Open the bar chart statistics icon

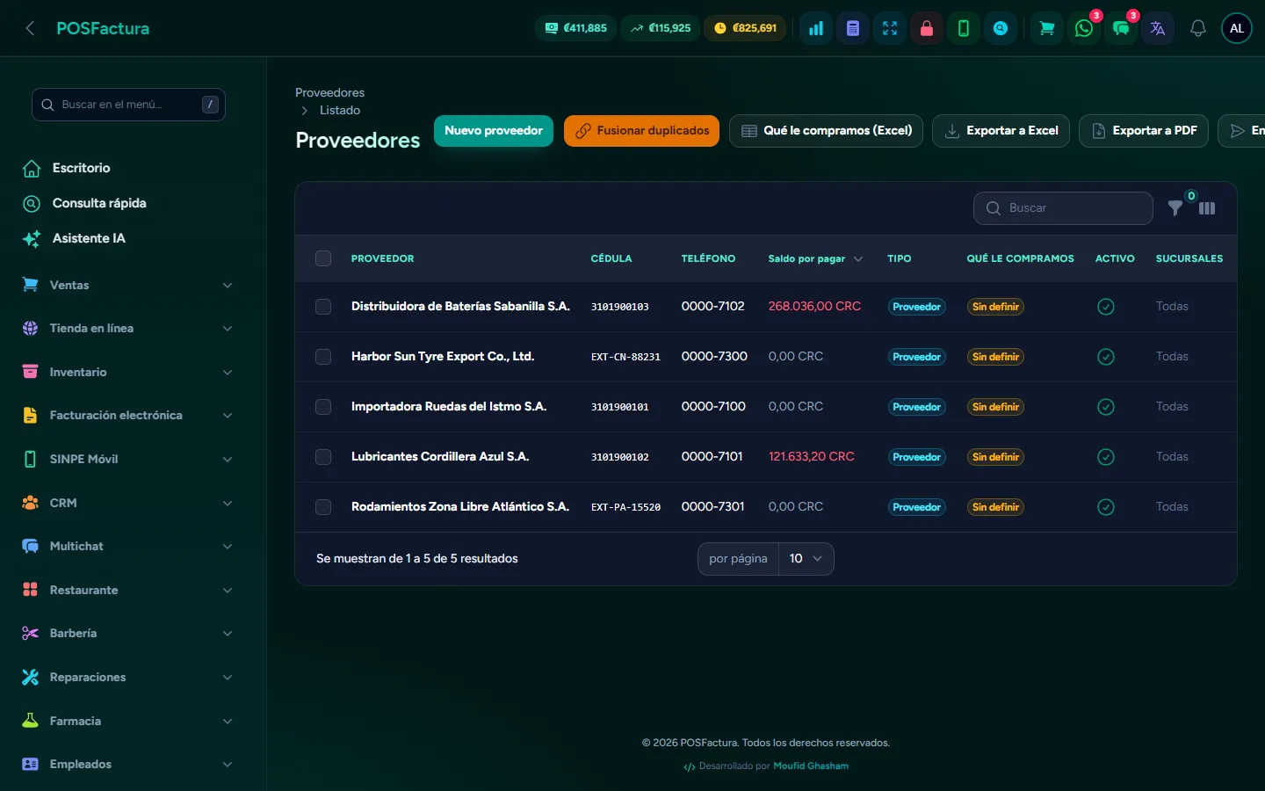click(816, 28)
